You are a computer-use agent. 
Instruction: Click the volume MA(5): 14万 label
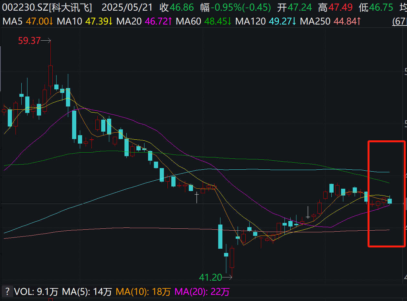87,292
